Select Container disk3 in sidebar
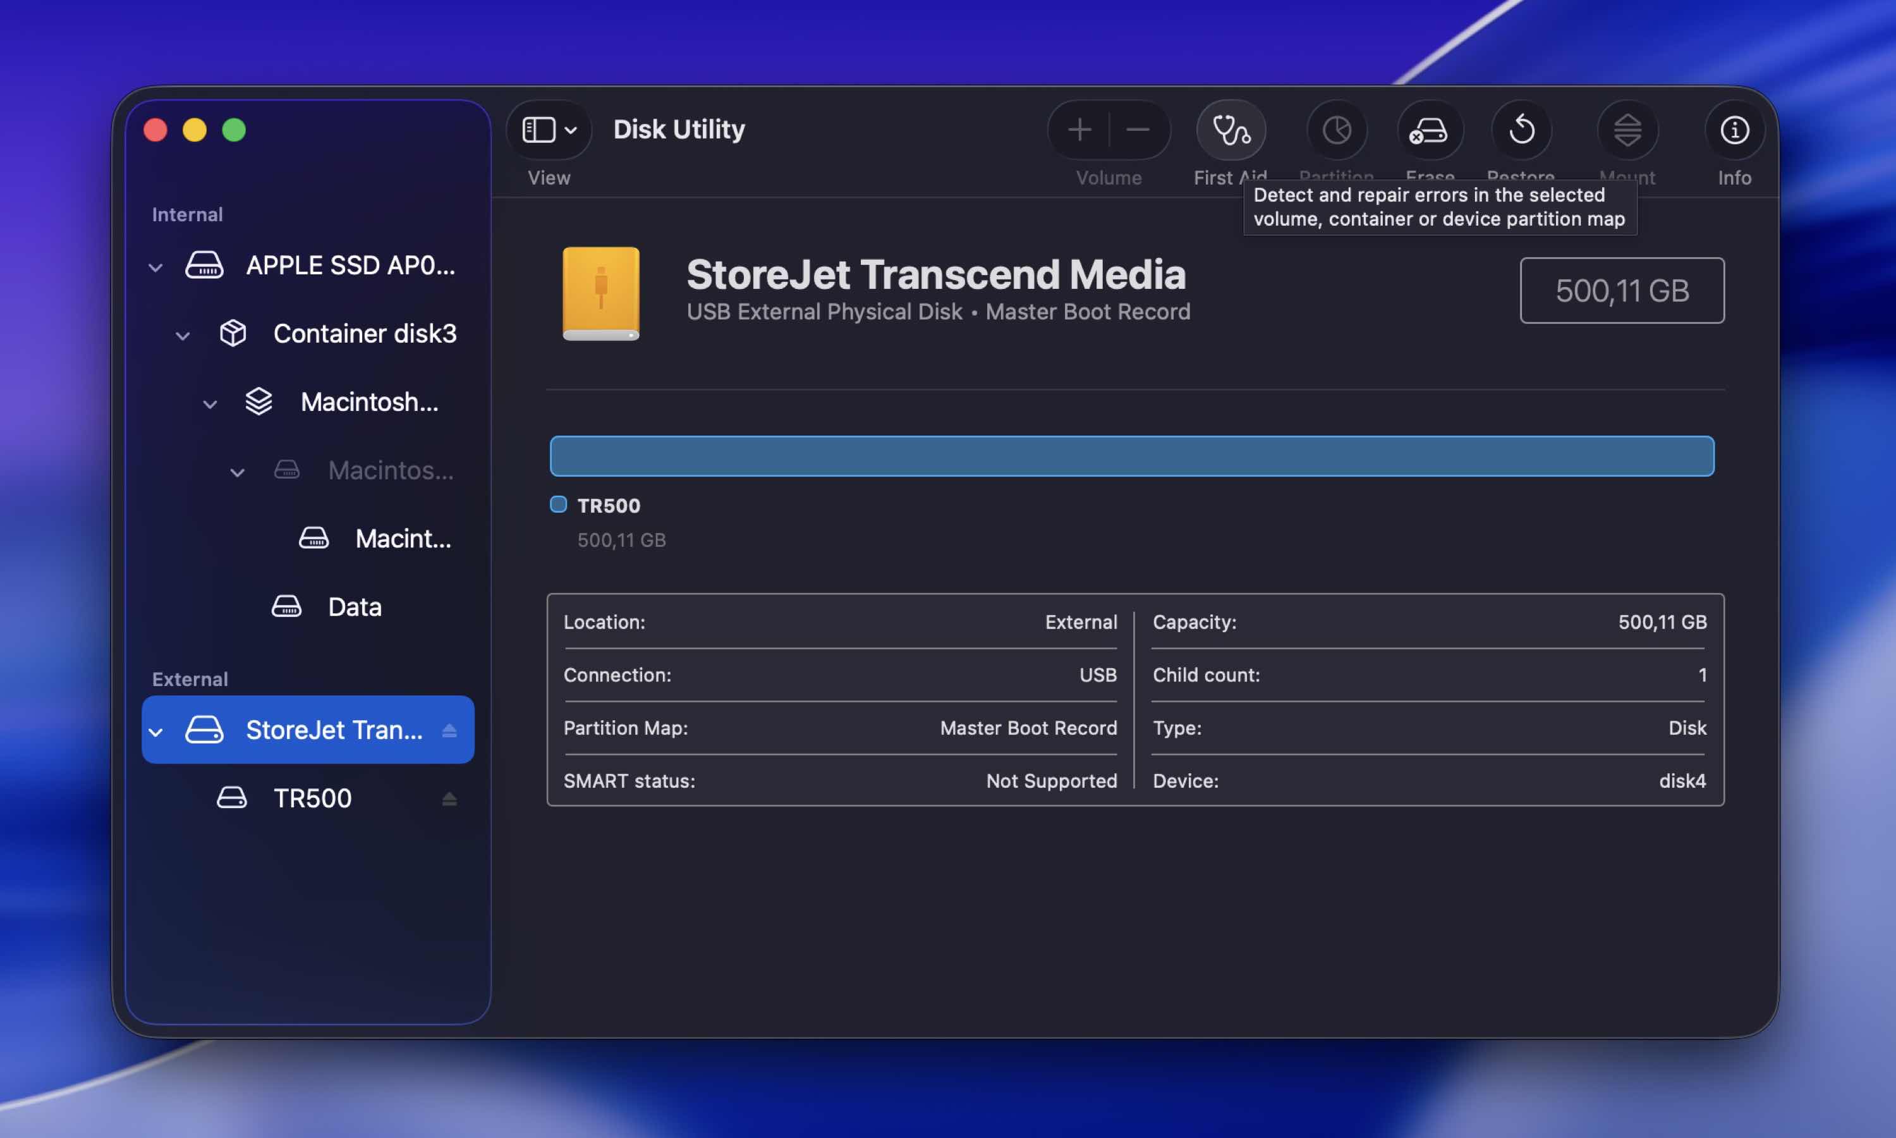Screen dimensions: 1896x1138 [x=308, y=334]
